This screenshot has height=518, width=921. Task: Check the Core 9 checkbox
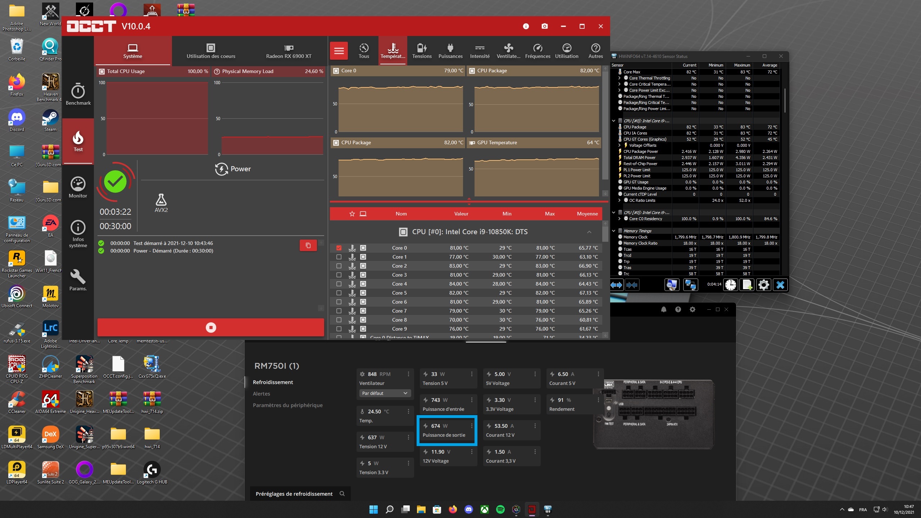339,329
